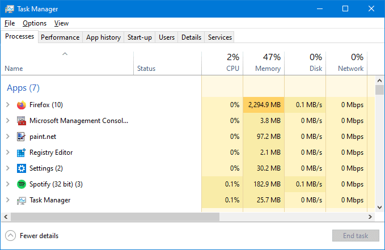Select the Processes tab
The width and height of the screenshot is (385, 250).
[20, 36]
